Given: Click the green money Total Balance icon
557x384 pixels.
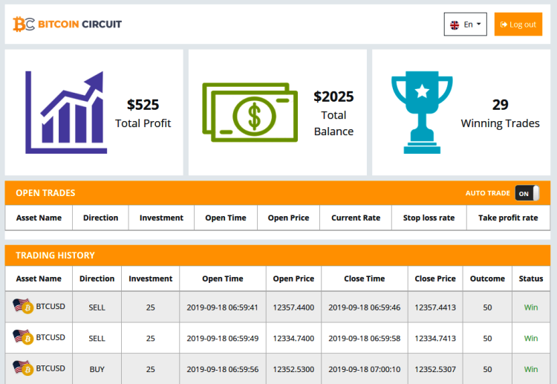Looking at the screenshot, I should click(249, 112).
